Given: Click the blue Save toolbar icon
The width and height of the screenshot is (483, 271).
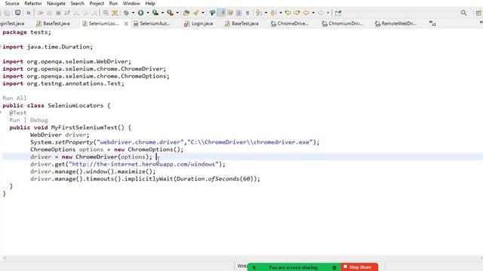Looking at the screenshot, I should click(x=18, y=13).
